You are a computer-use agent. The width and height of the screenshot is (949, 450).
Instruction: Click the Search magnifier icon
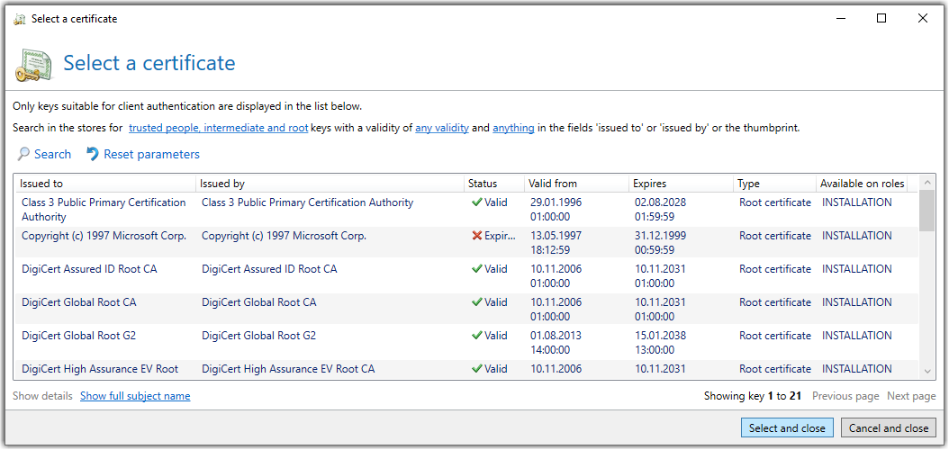click(23, 154)
